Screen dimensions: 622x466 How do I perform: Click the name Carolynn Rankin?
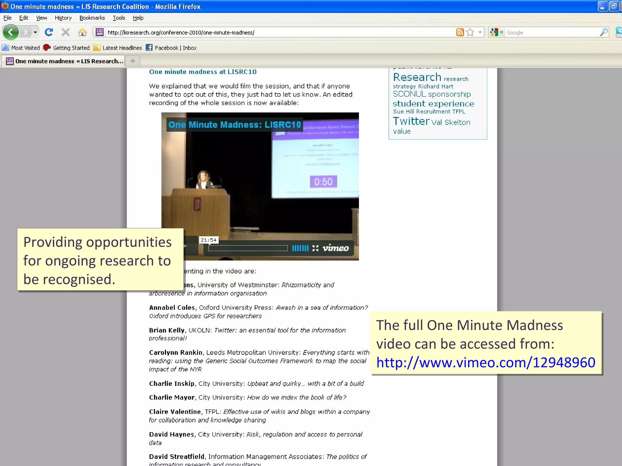point(176,353)
